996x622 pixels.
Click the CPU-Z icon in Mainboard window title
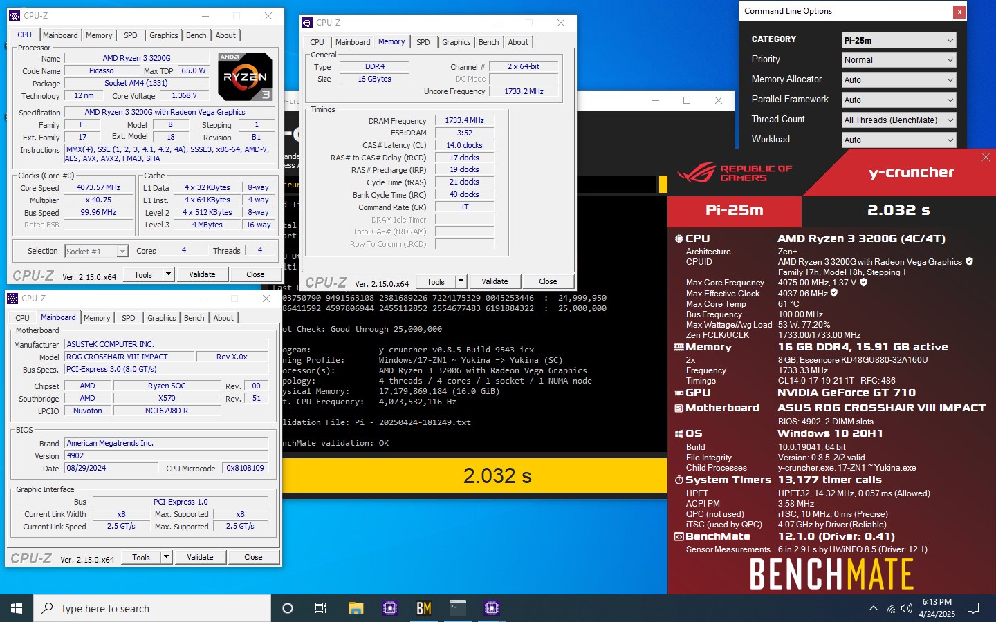[x=12, y=299]
